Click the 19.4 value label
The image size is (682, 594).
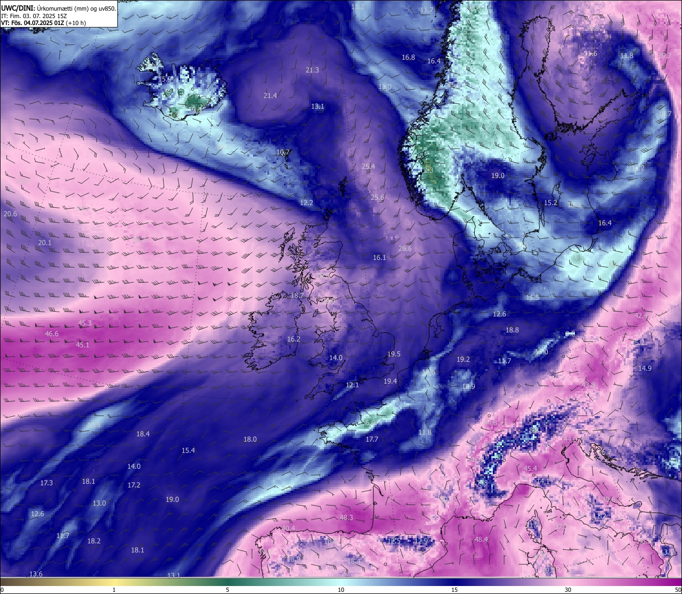[x=391, y=381]
